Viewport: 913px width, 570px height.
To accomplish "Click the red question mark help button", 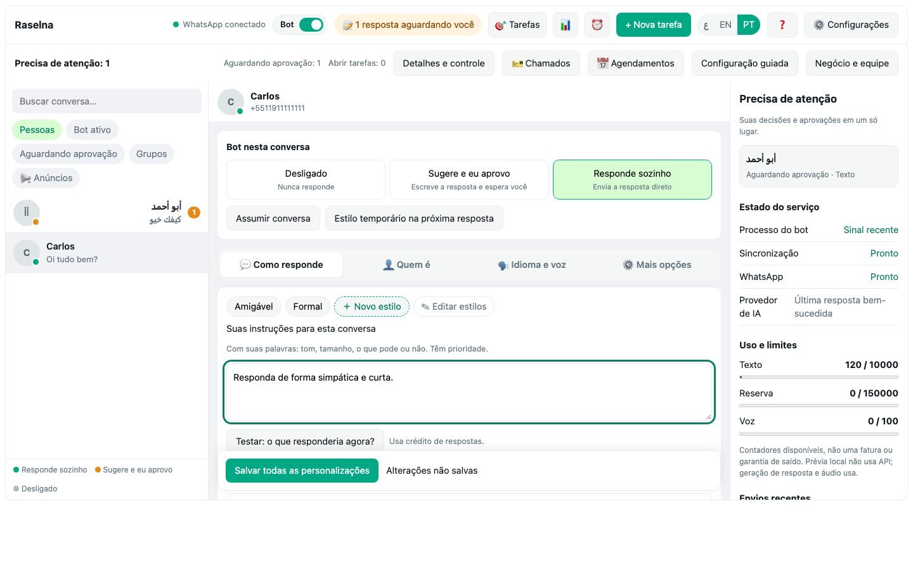I will [782, 25].
